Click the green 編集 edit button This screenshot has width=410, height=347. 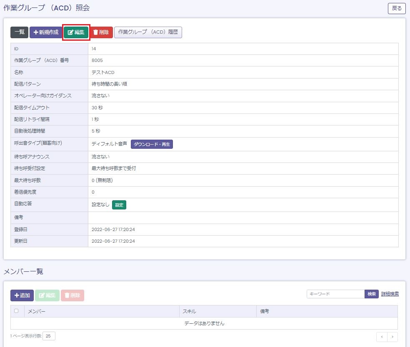coord(76,32)
